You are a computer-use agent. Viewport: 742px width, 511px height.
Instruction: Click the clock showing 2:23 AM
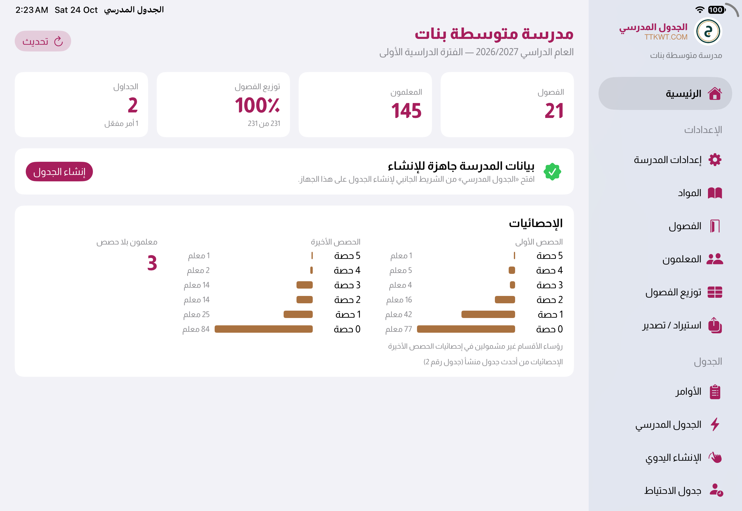pos(32,10)
